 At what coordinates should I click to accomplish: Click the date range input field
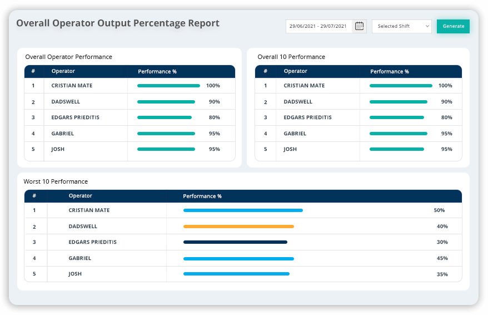[x=319, y=26]
